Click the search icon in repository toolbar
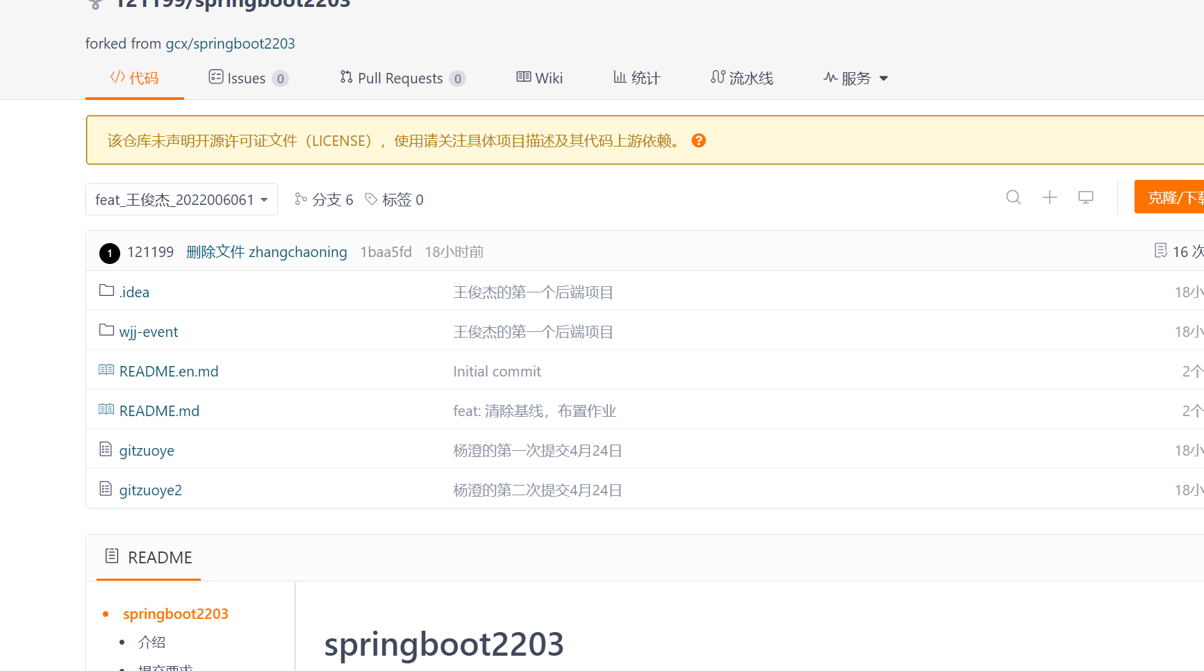 click(1014, 197)
